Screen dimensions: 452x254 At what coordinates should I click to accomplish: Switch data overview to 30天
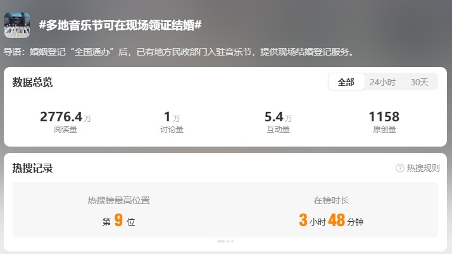420,82
